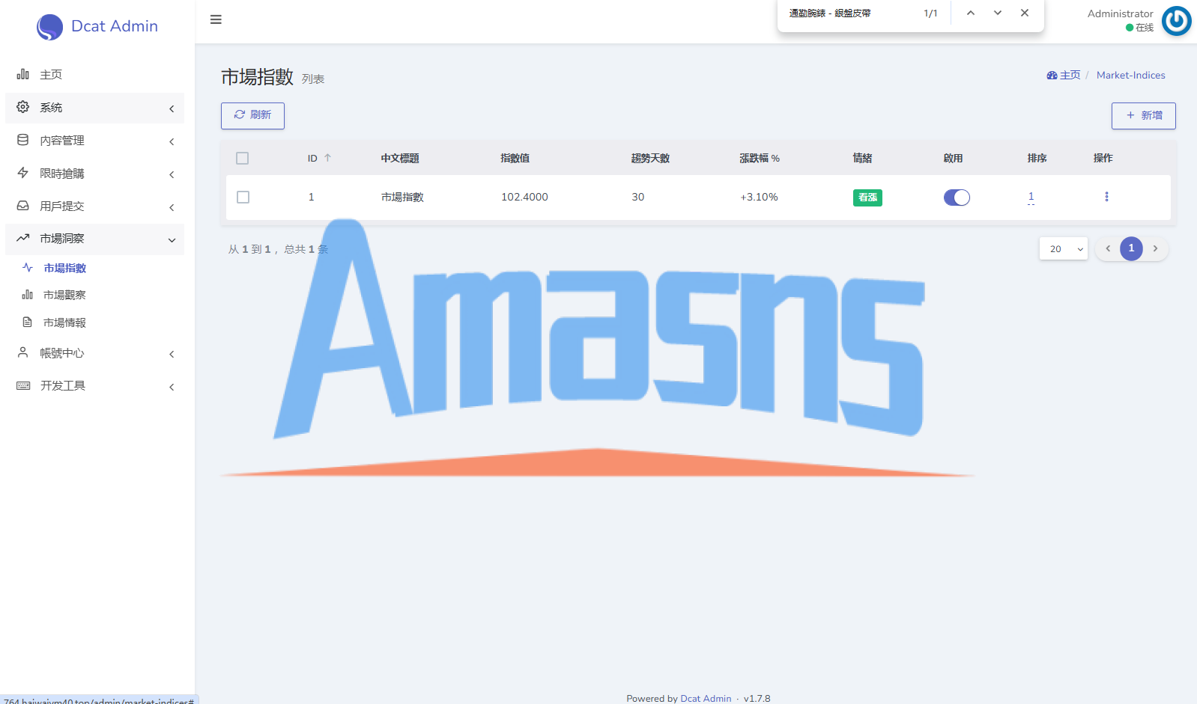The width and height of the screenshot is (1197, 704).
Task: Open the Dcat Admin footer link
Action: click(706, 698)
